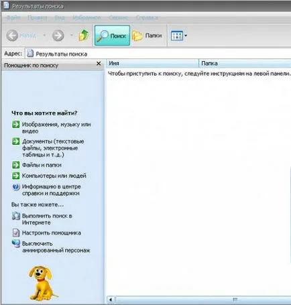Click Выключить анимированный персонаж link
291x305 pixels.
coord(56,247)
